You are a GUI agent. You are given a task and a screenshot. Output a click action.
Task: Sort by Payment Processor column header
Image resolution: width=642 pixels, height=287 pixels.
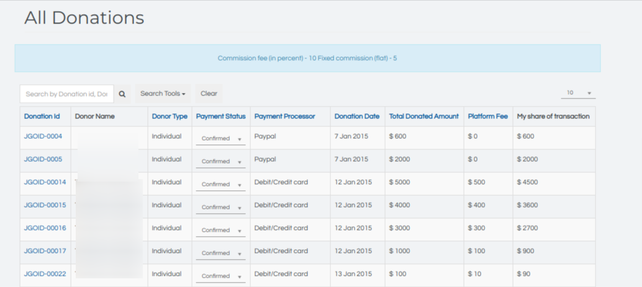[284, 117]
